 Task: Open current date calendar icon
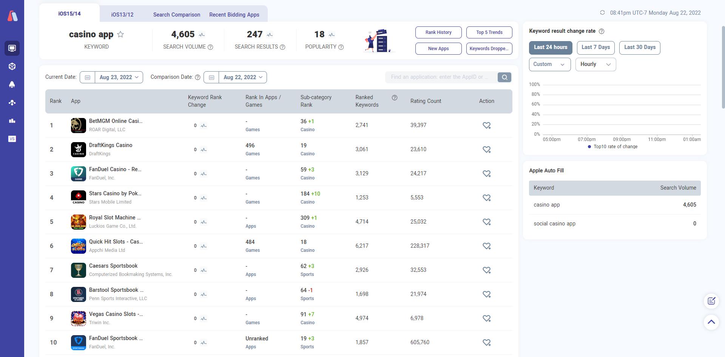click(x=88, y=77)
